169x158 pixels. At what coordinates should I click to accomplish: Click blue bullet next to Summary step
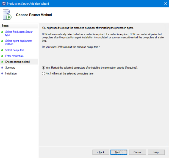2,68
